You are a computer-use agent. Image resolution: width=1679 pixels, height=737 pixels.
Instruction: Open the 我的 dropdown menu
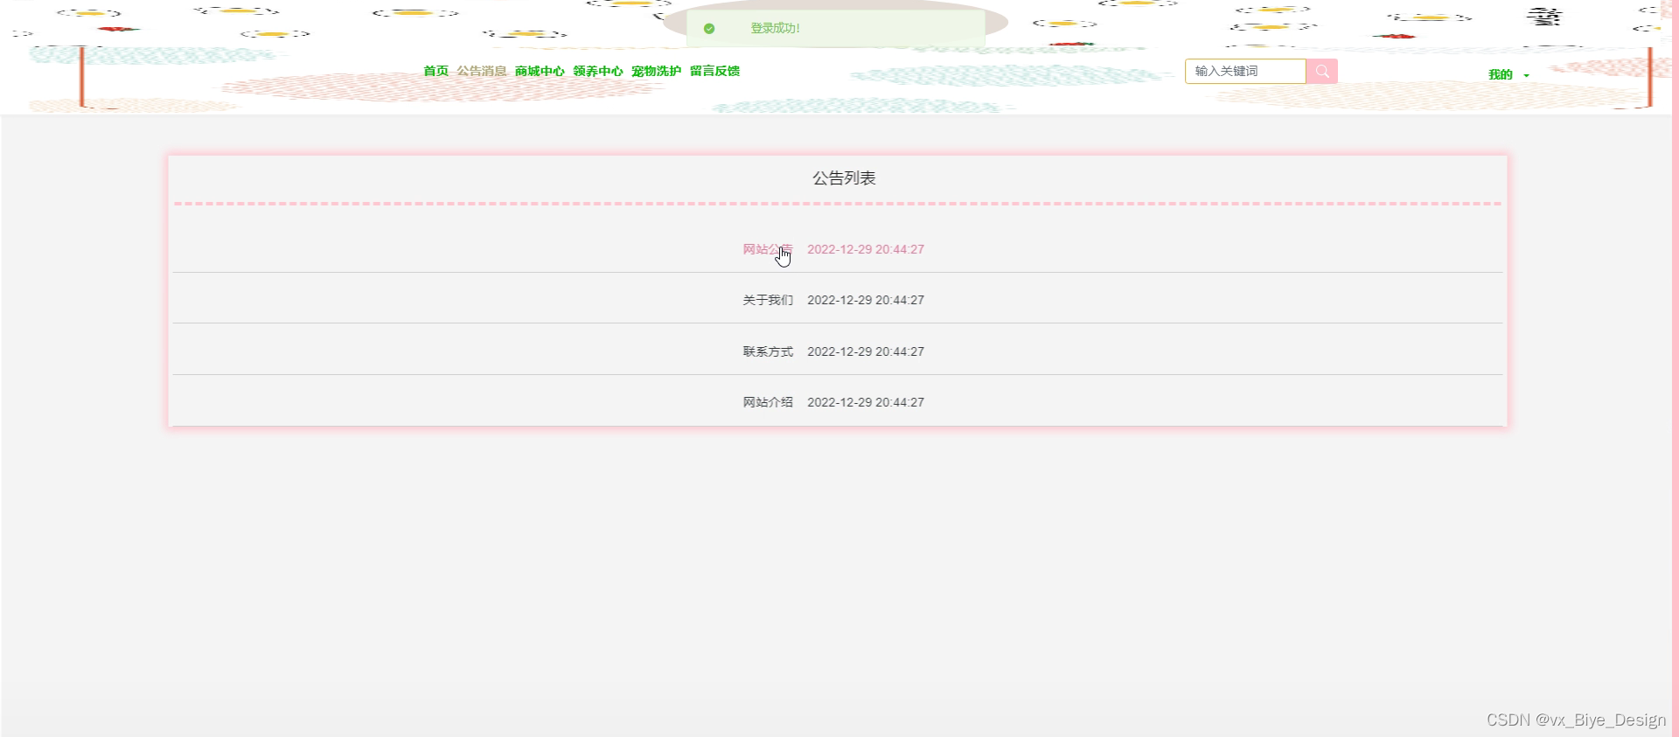1508,75
